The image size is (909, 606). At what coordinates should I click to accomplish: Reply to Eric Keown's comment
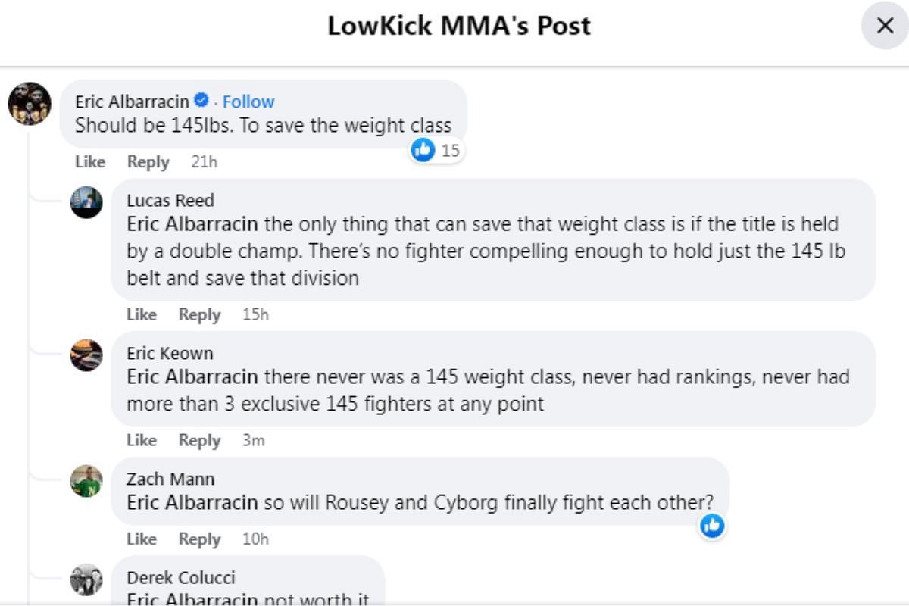(199, 440)
